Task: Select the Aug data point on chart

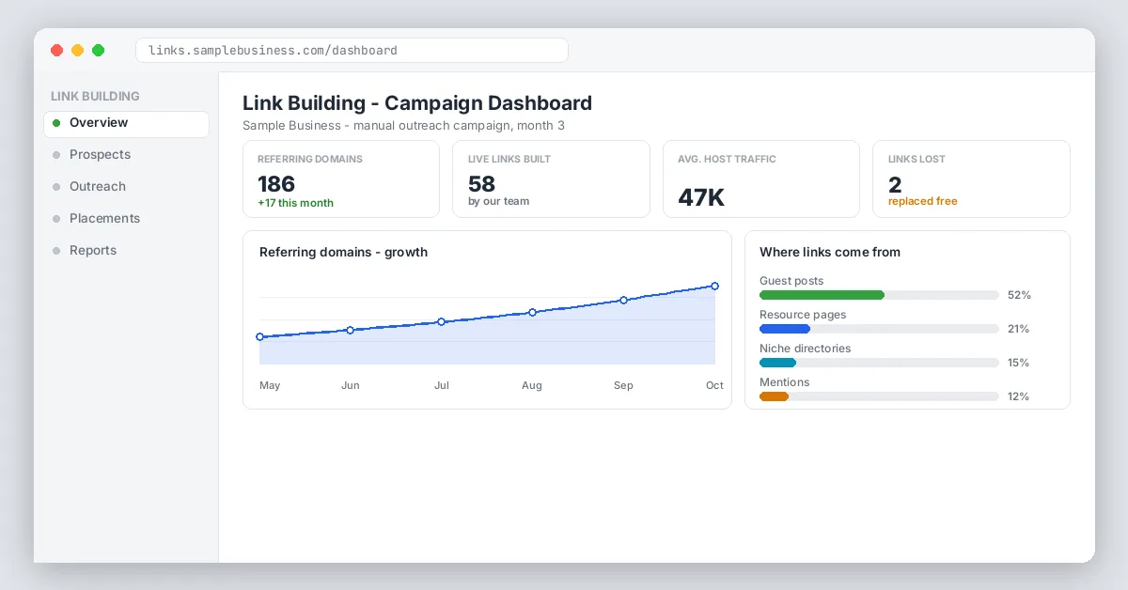Action: [x=532, y=312]
